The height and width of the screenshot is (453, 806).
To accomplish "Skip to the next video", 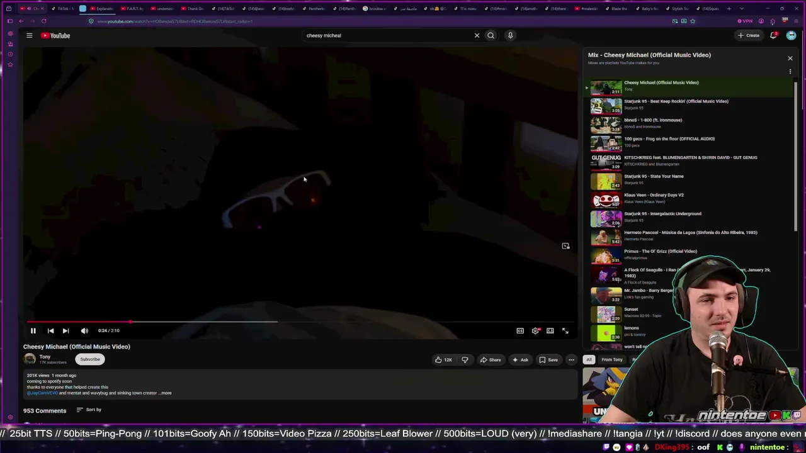I will [65, 330].
